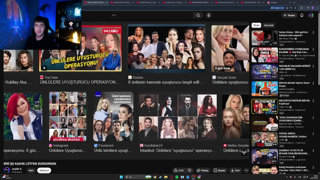Open YouTube notifications bell
The height and width of the screenshot is (180, 320).
coord(302,15)
